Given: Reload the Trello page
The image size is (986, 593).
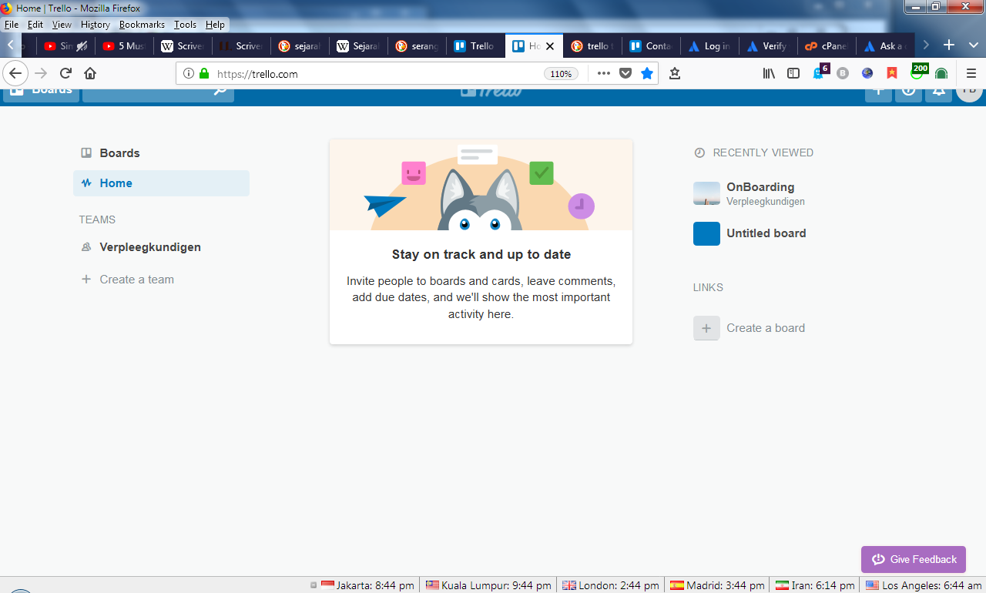Looking at the screenshot, I should pyautogui.click(x=65, y=73).
